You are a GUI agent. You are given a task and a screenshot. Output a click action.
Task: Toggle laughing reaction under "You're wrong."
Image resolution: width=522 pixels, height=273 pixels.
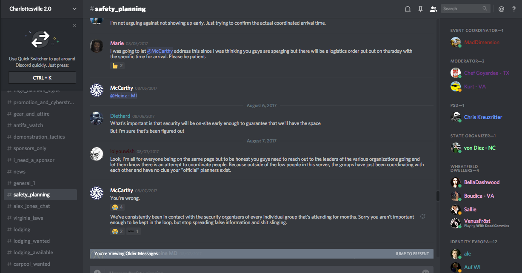pyautogui.click(x=117, y=207)
